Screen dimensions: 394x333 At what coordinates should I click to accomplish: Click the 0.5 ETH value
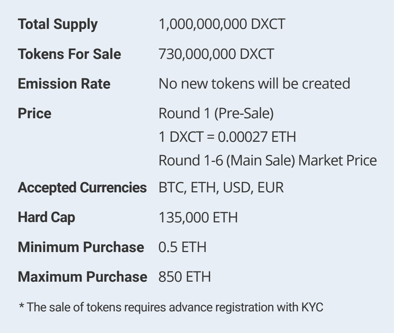182,247
